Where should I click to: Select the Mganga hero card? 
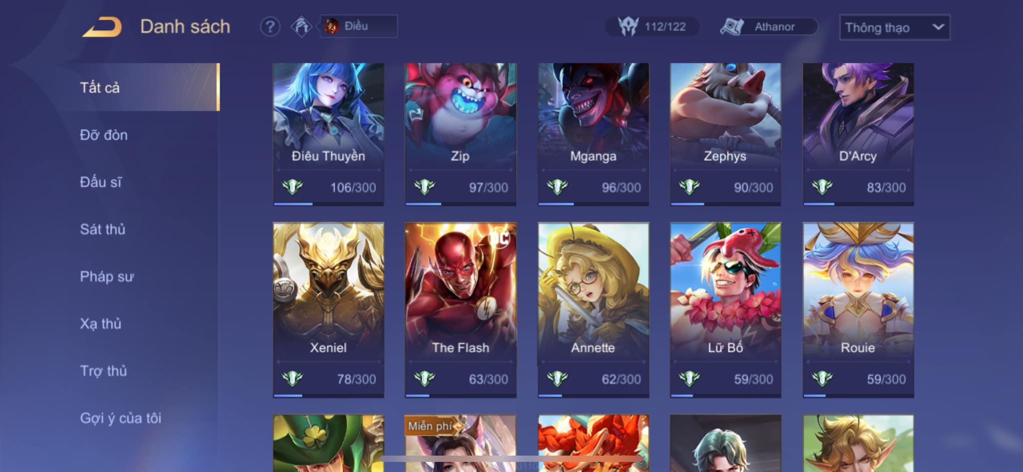tap(593, 134)
